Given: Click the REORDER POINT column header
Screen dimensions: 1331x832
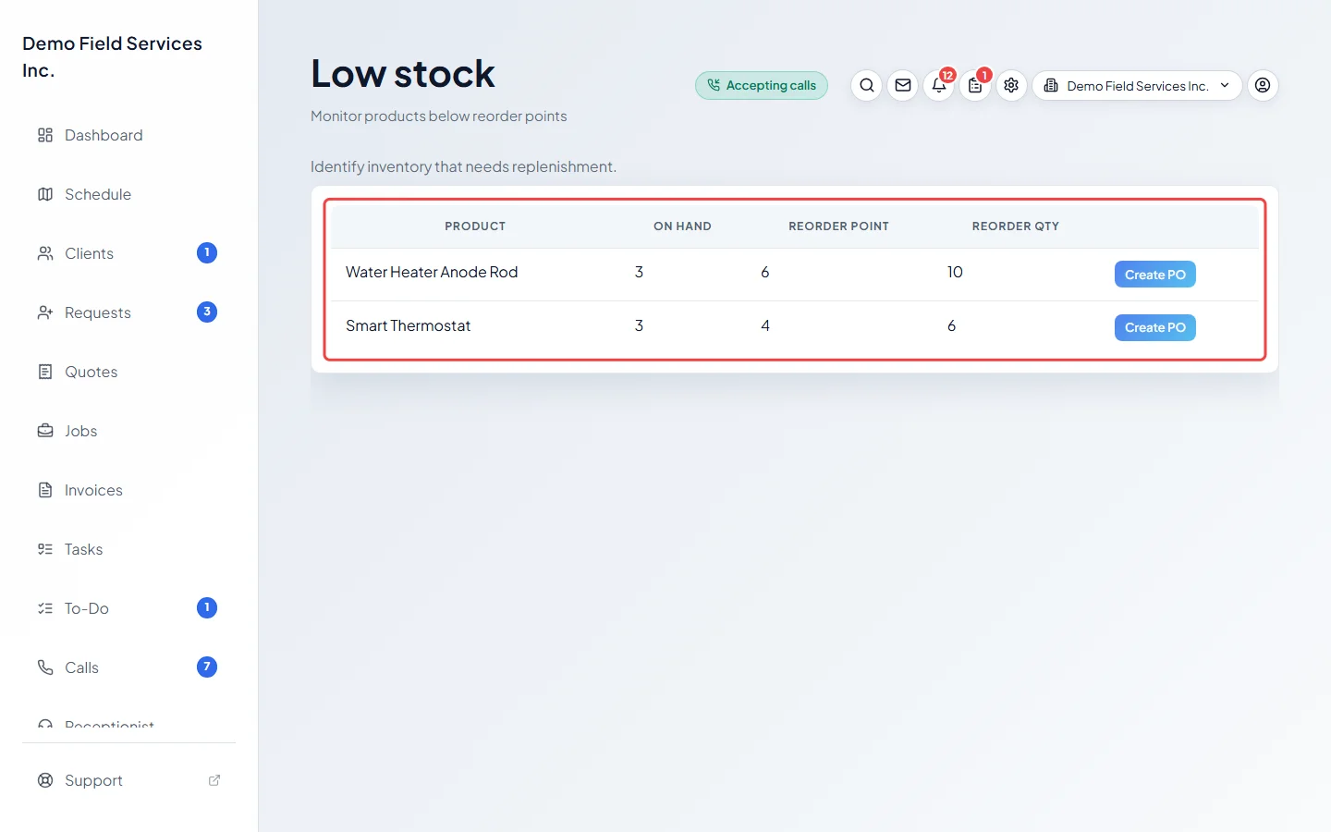Looking at the screenshot, I should click(838, 226).
